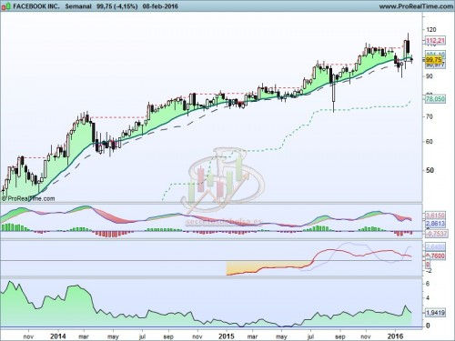This screenshot has width=455, height=341.
Task: Click the chart icon beside FACEBOOK INC.
Action: 6,6
